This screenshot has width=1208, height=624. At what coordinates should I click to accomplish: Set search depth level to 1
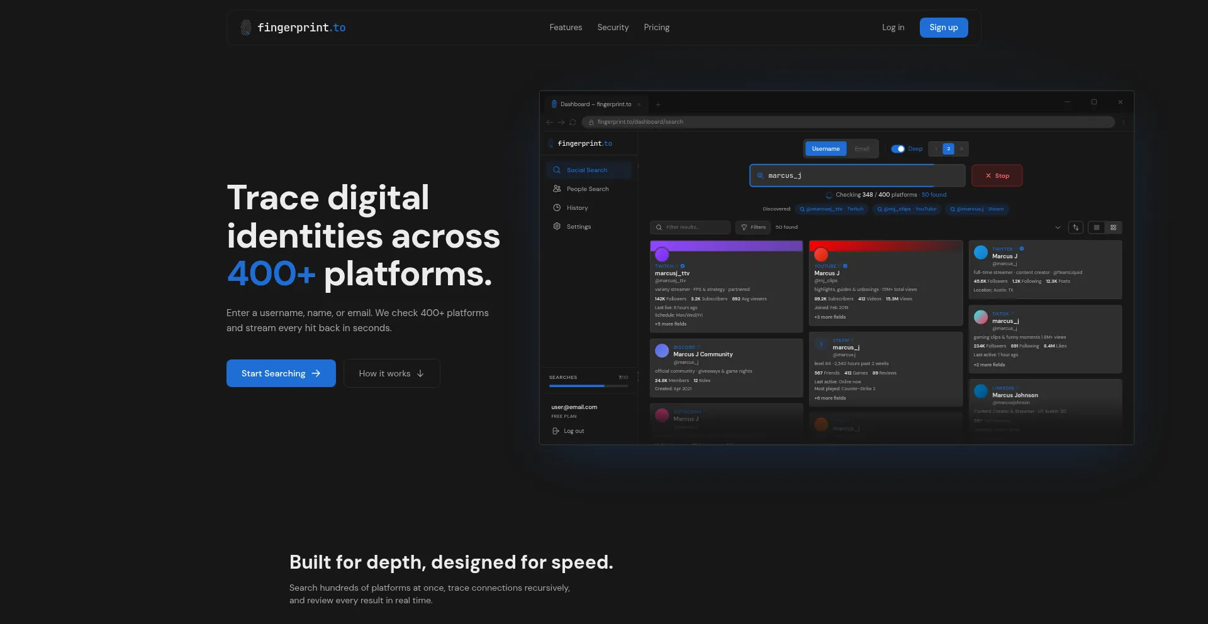click(936, 149)
